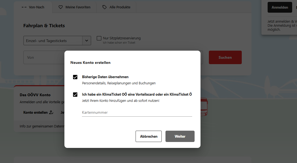
Task: Click the tag icon on Alle Produkte
Action: click(105, 7)
